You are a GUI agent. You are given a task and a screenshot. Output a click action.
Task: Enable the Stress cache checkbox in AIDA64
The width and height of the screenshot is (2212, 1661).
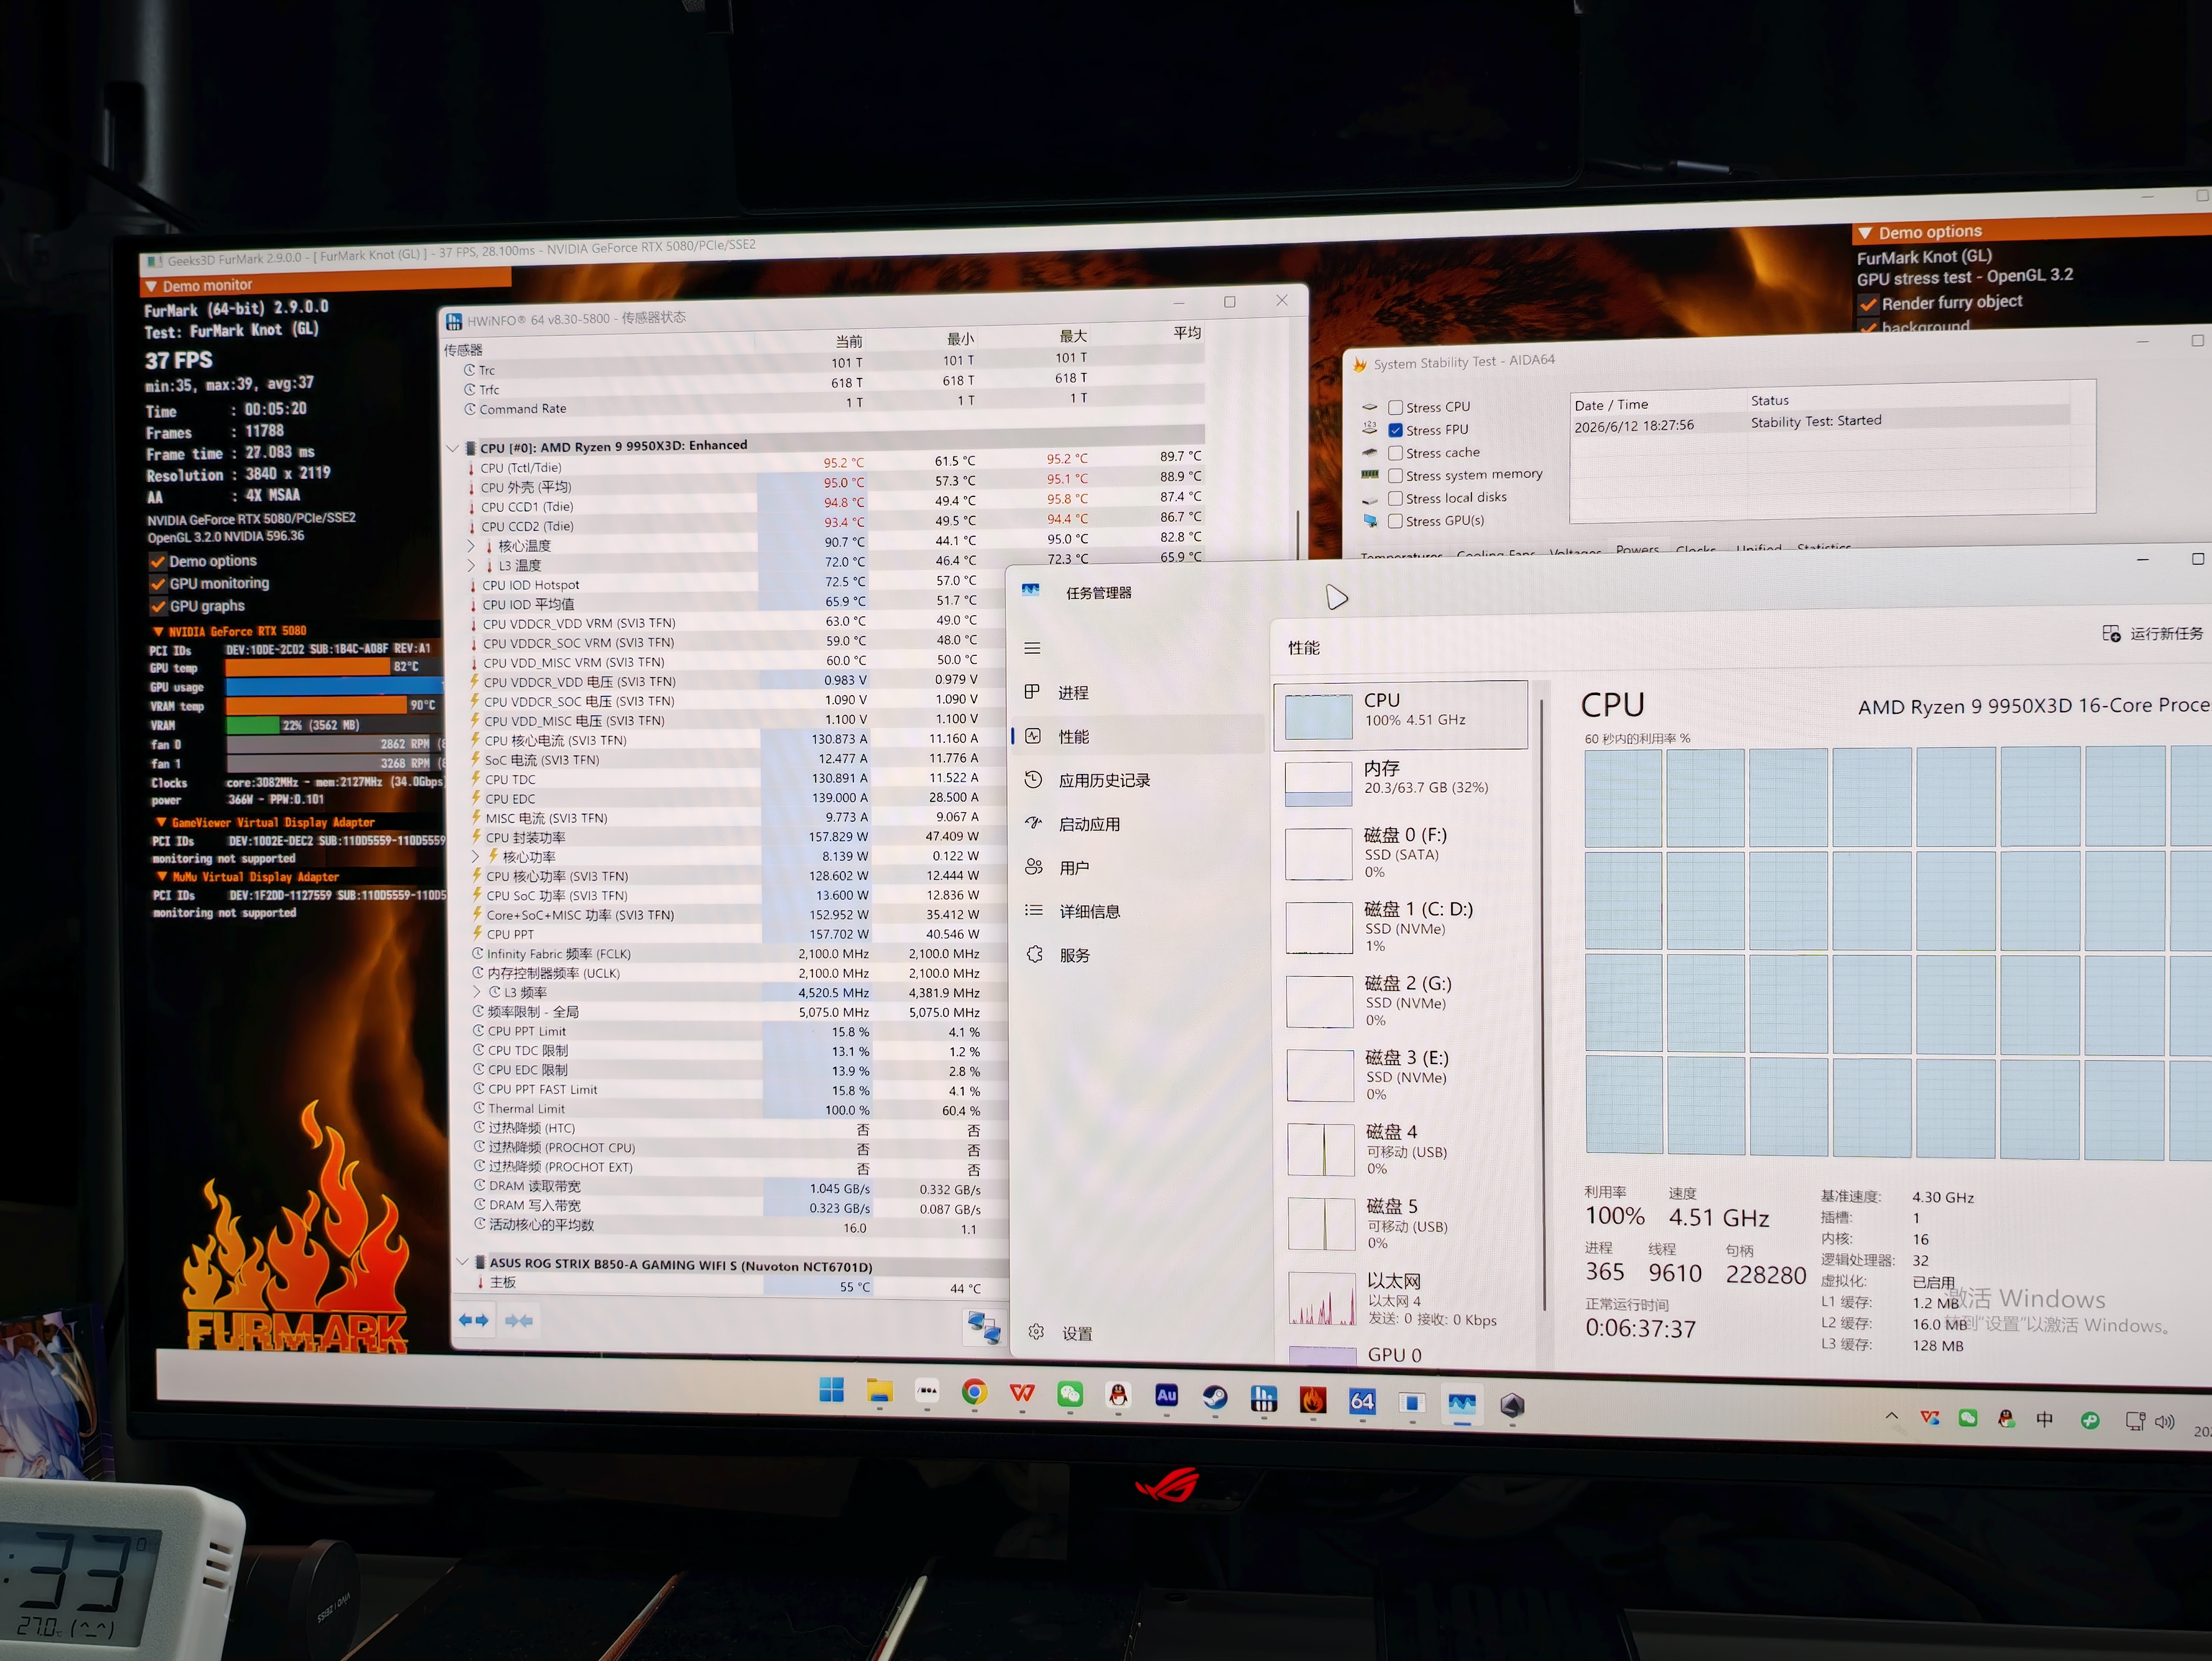1396,453
